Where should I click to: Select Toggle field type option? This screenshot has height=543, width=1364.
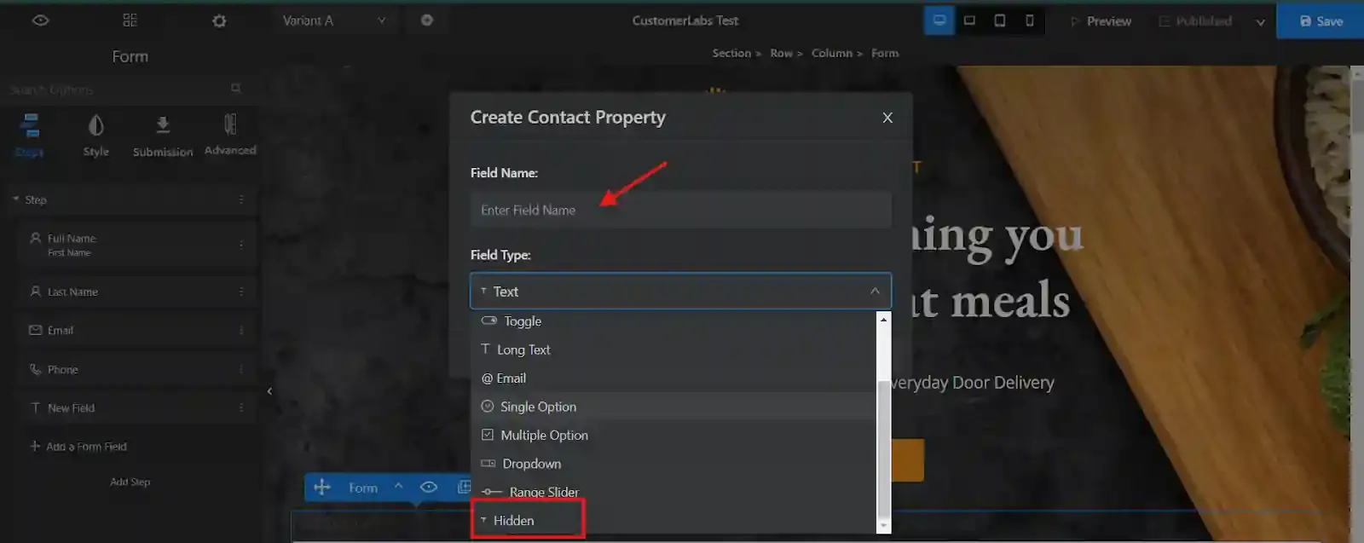(x=674, y=321)
